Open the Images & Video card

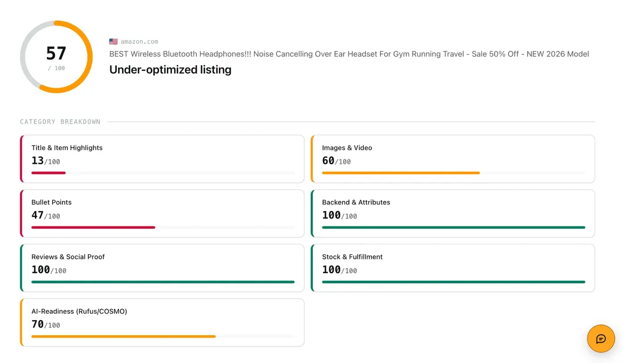(453, 159)
